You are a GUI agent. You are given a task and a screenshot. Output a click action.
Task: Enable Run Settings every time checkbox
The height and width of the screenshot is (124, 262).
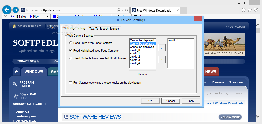click(x=70, y=83)
